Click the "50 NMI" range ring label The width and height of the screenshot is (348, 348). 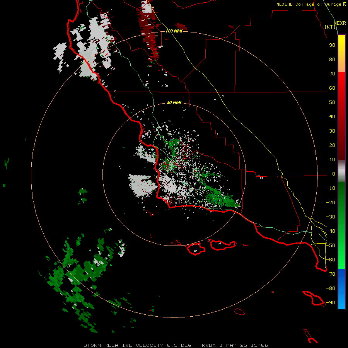point(174,102)
